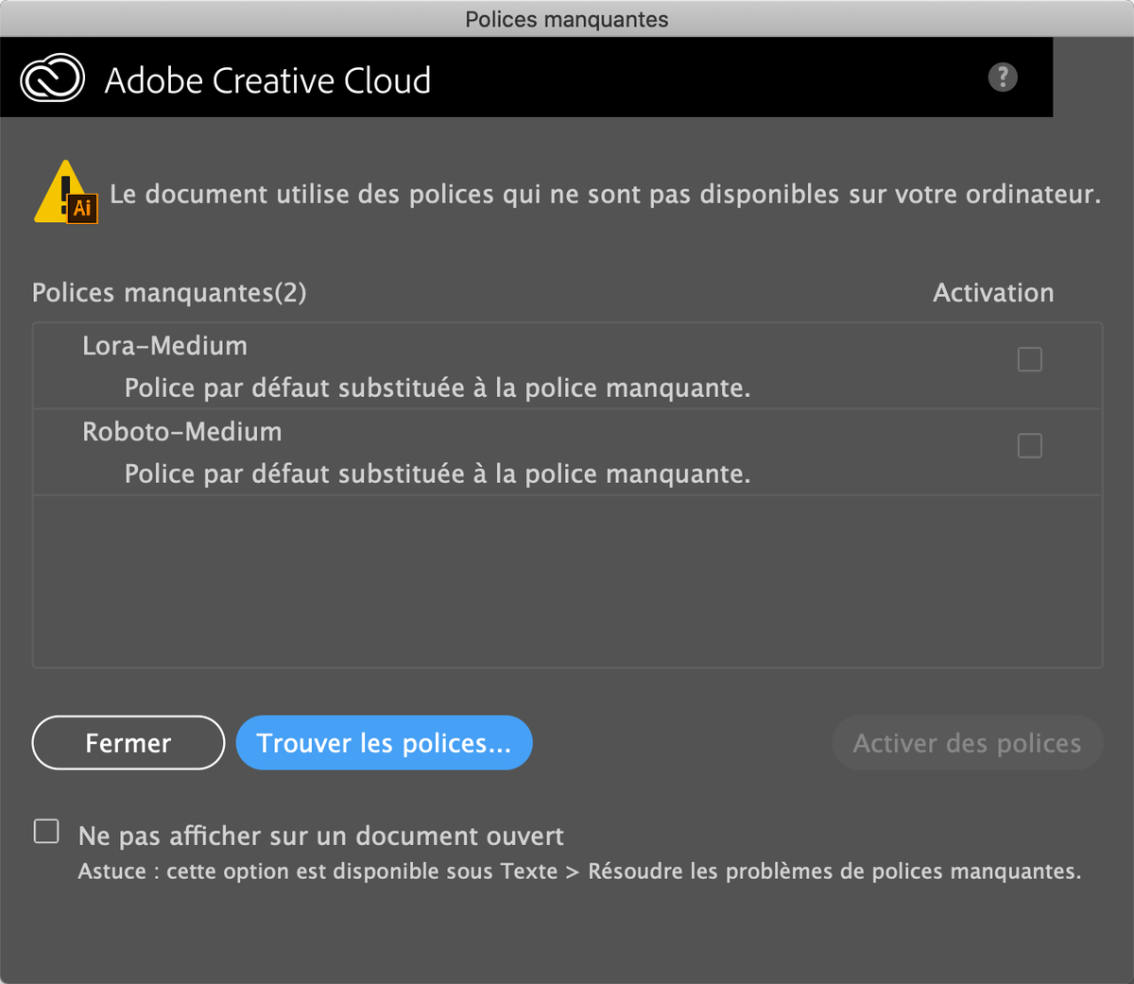Click the 'Activer des polices' button

point(968,743)
